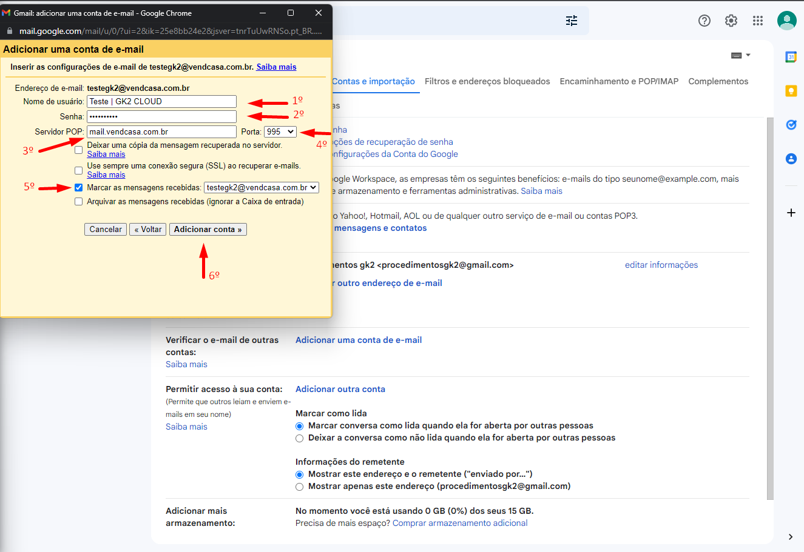This screenshot has height=552, width=804.
Task: Open 'Saiba mais' under 'Verificar o e-mail'
Action: tap(186, 364)
